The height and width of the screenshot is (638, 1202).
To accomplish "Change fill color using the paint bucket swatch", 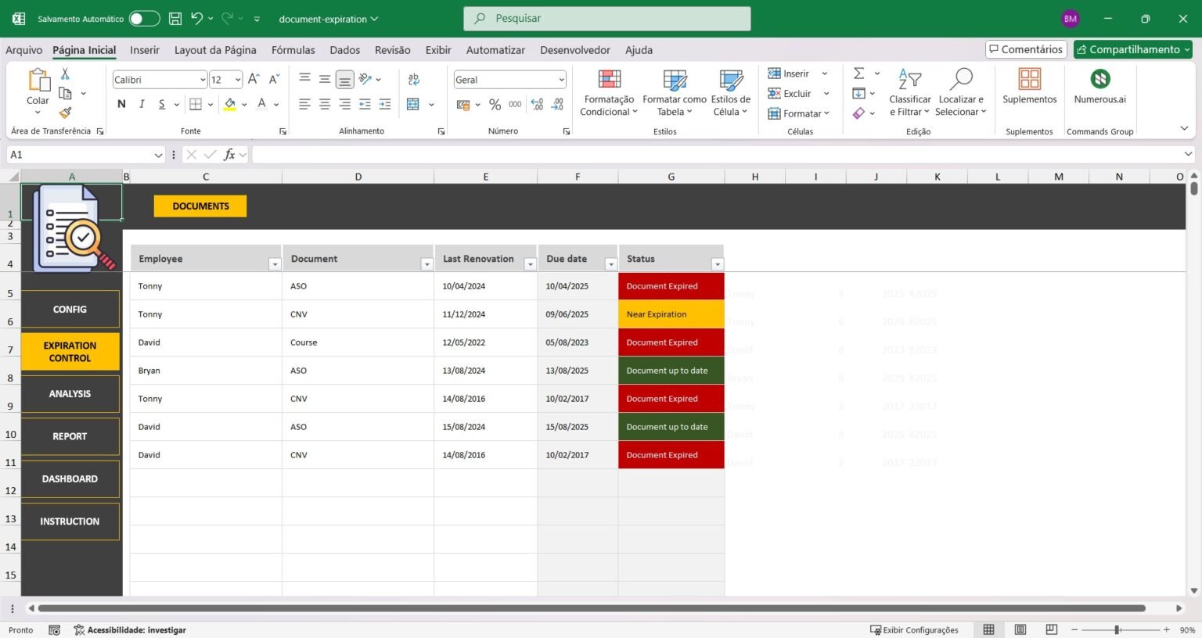I will 229,103.
